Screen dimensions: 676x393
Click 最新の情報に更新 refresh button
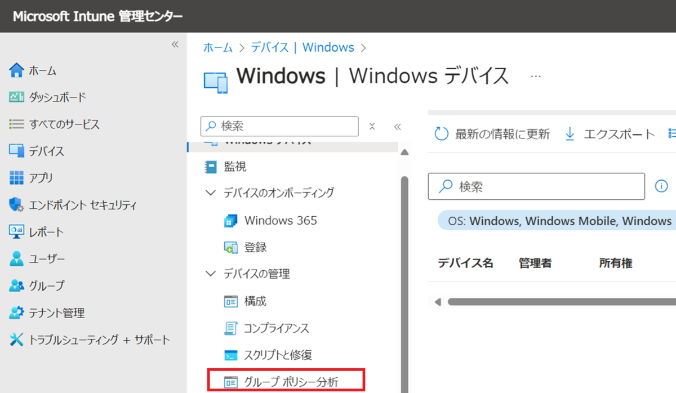click(492, 134)
